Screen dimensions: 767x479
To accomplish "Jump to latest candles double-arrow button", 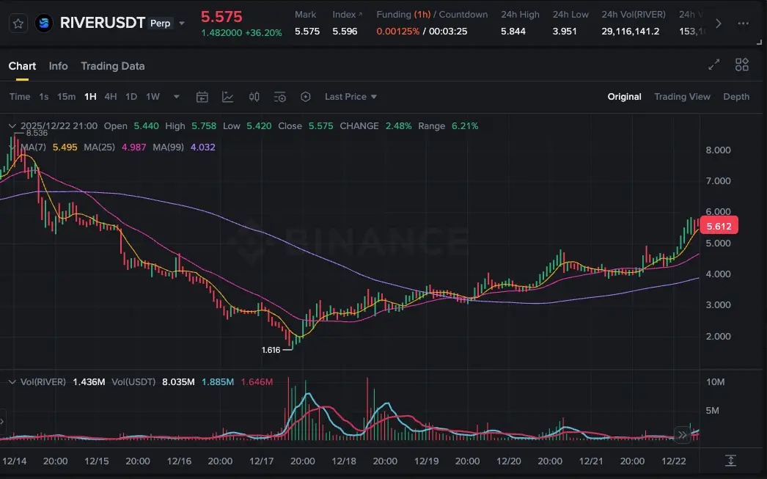I will point(683,435).
